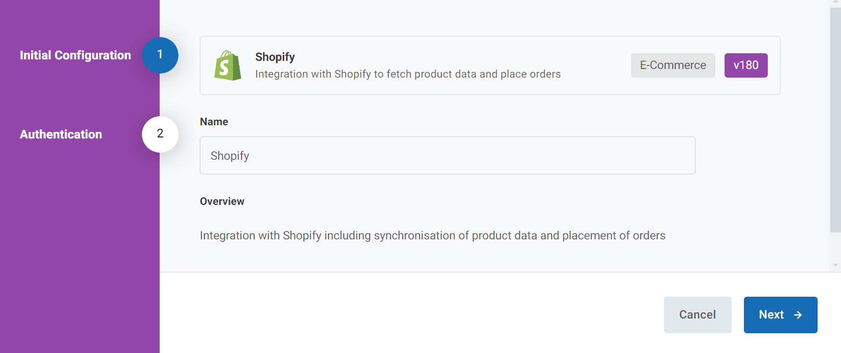Click the Overview heading
Screen dimensions: 841x353
coord(222,201)
